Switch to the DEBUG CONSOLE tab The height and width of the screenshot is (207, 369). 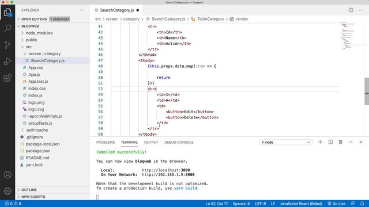179,142
